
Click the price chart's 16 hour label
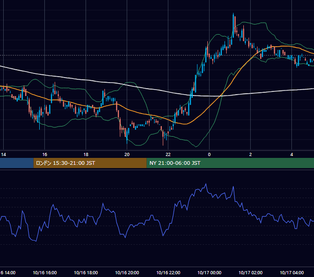[45, 154]
